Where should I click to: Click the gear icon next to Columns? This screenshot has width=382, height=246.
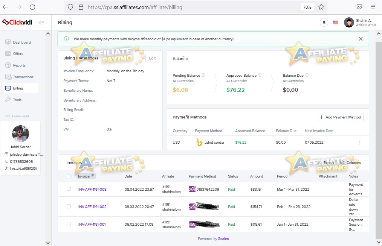pos(342,162)
